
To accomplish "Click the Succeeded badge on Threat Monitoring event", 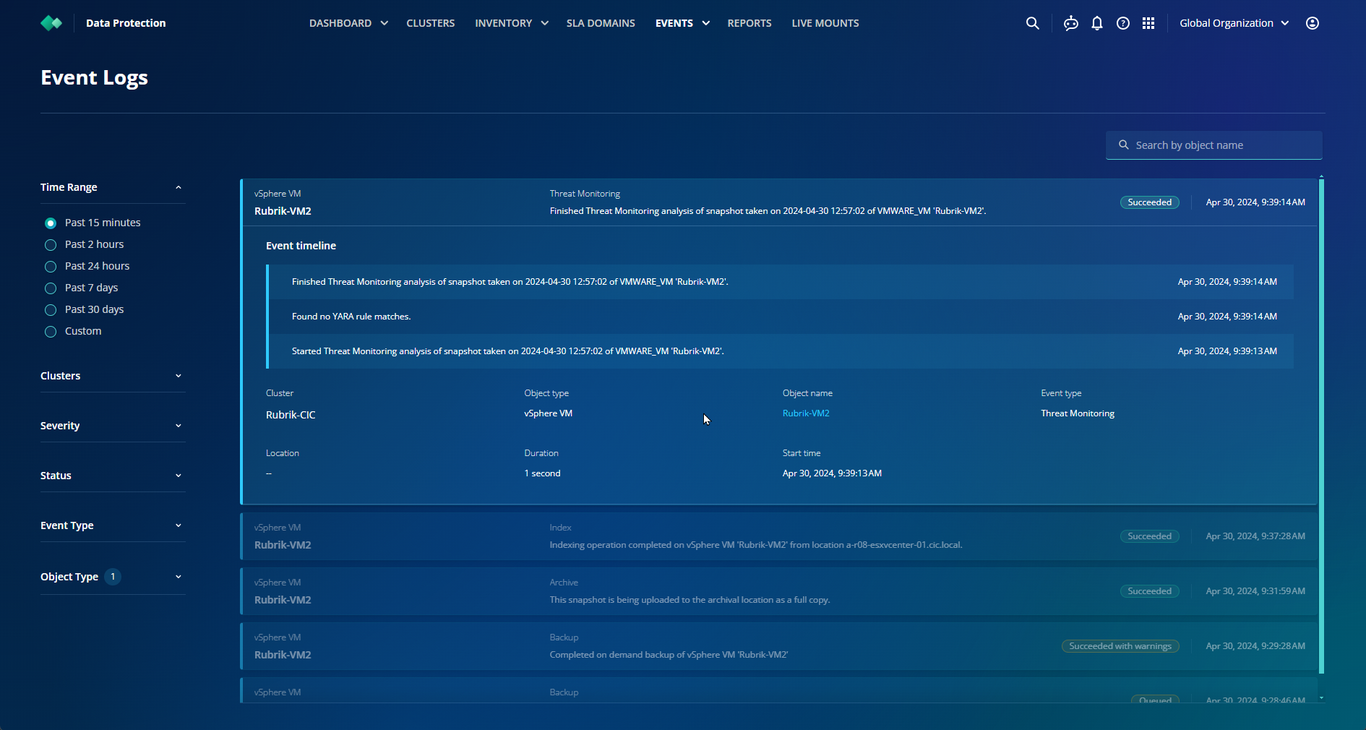I will pyautogui.click(x=1150, y=202).
